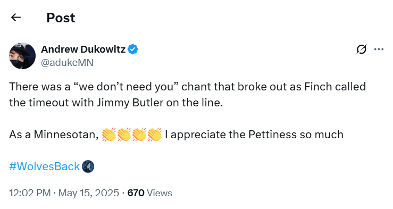Open the #WolvesBack hashtag
The height and width of the screenshot is (209, 393).
[x=44, y=166]
